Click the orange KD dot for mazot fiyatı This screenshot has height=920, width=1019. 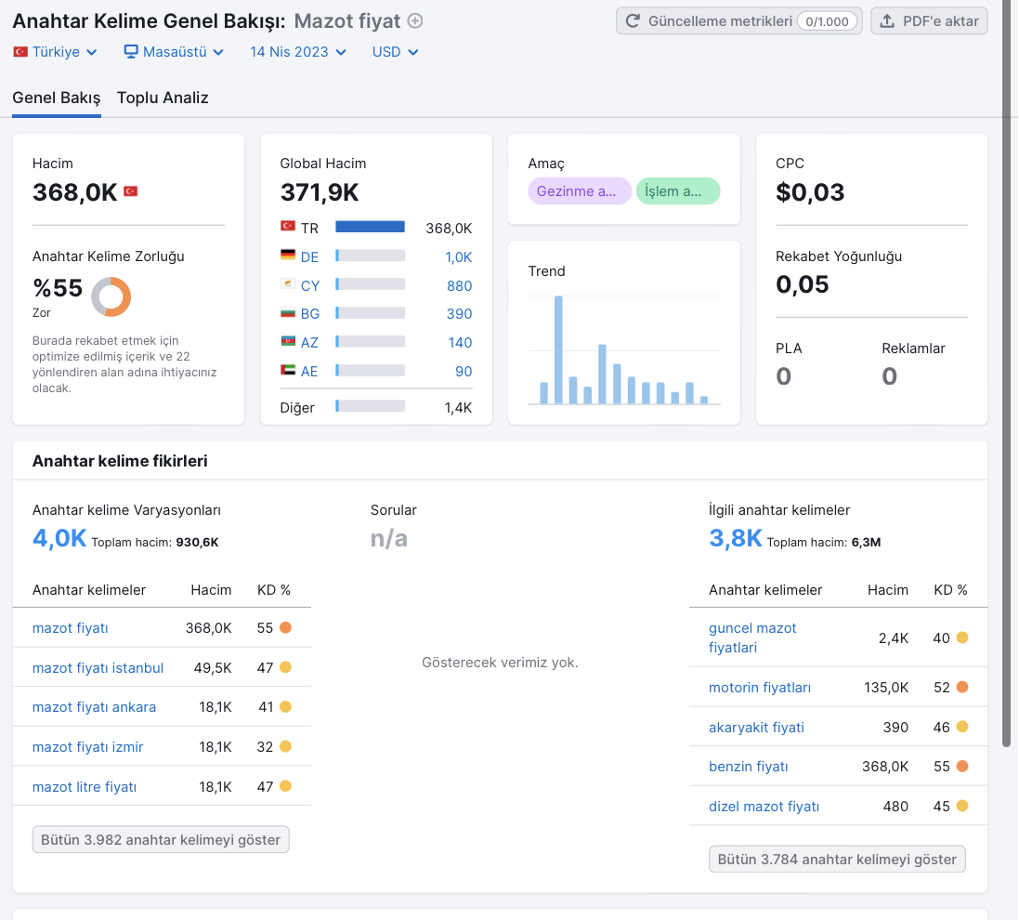coord(285,627)
